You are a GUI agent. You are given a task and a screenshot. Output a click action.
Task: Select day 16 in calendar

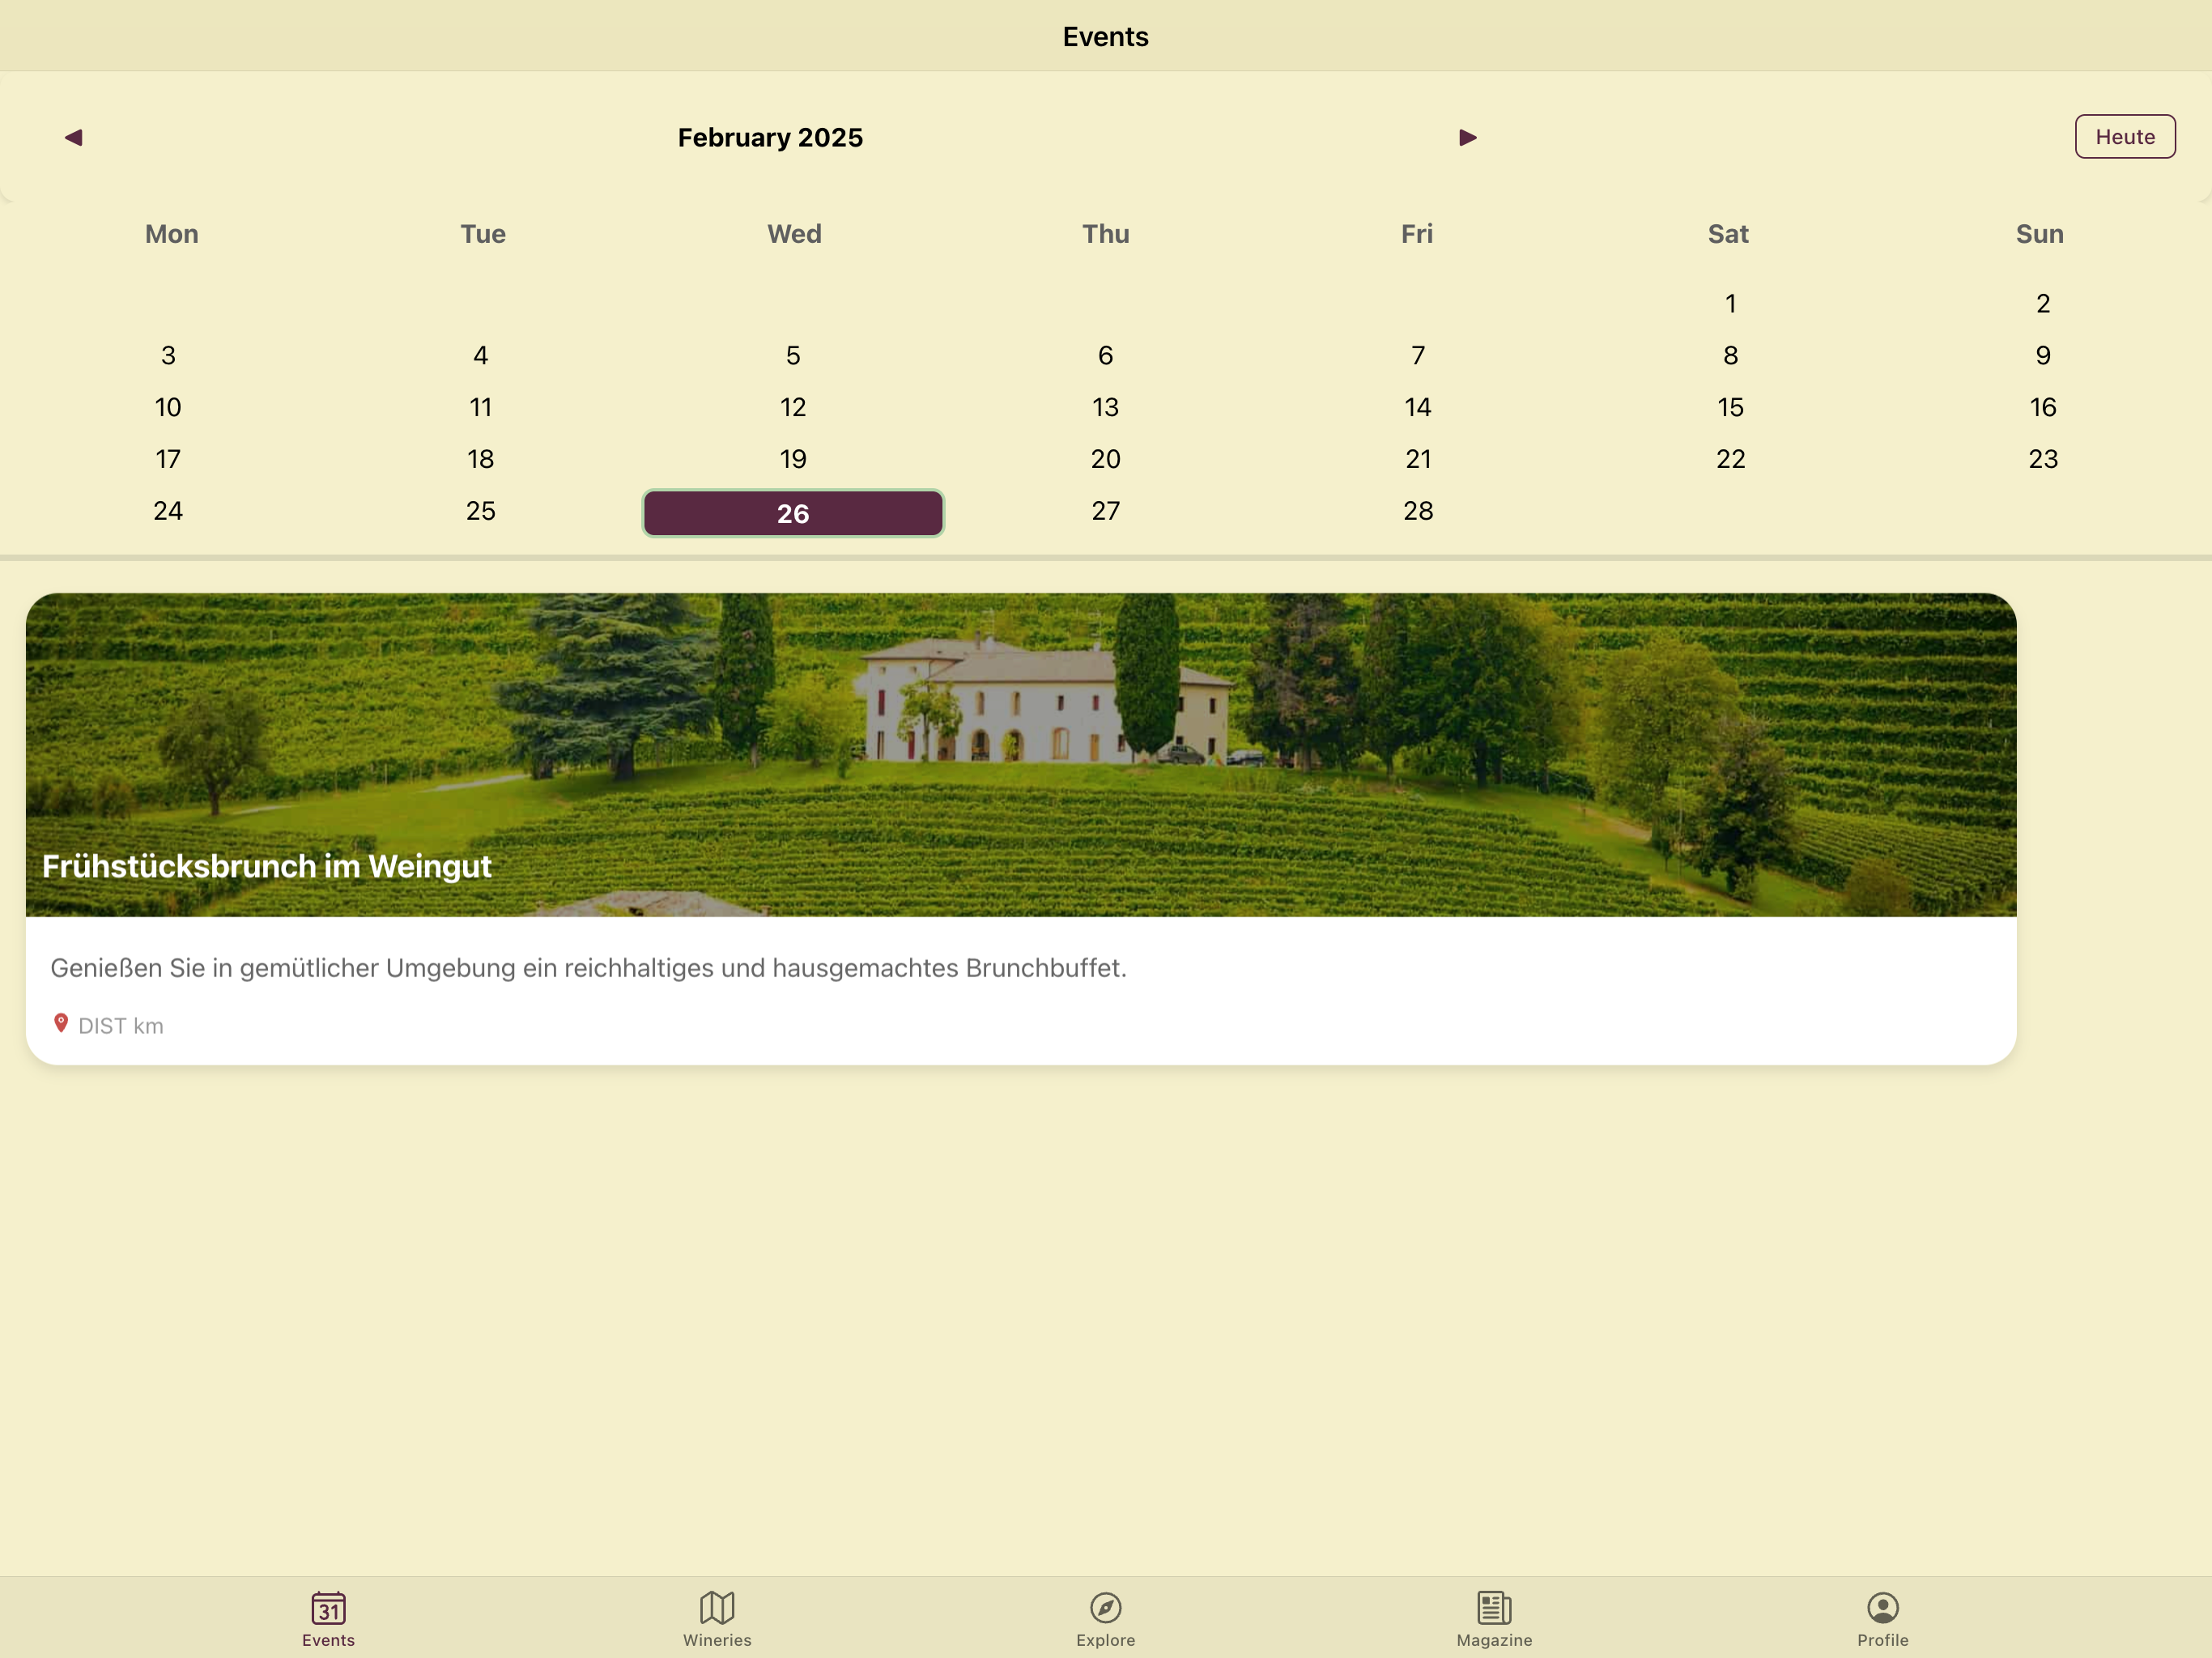tap(2043, 407)
